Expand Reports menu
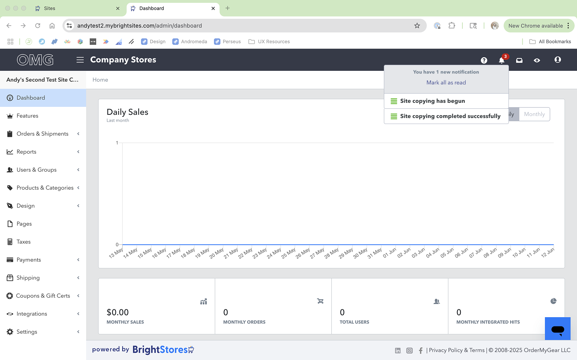 [x=43, y=152]
